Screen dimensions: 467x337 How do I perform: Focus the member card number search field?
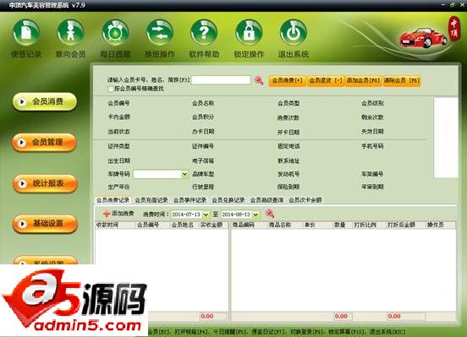(x=221, y=79)
